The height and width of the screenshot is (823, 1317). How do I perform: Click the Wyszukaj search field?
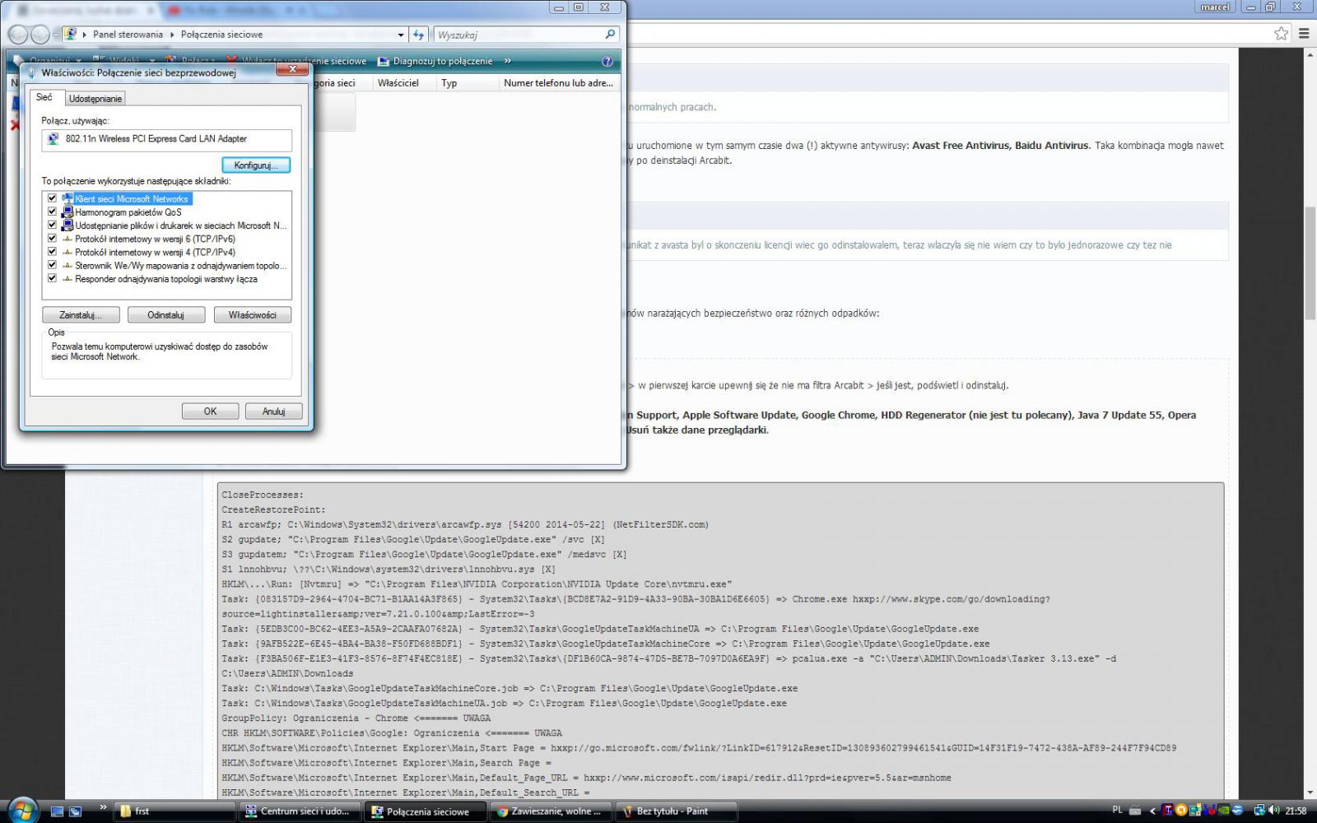519,35
